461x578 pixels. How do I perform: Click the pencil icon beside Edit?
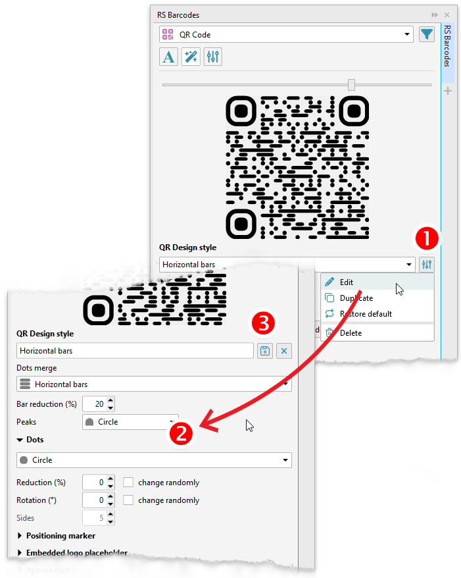click(329, 282)
